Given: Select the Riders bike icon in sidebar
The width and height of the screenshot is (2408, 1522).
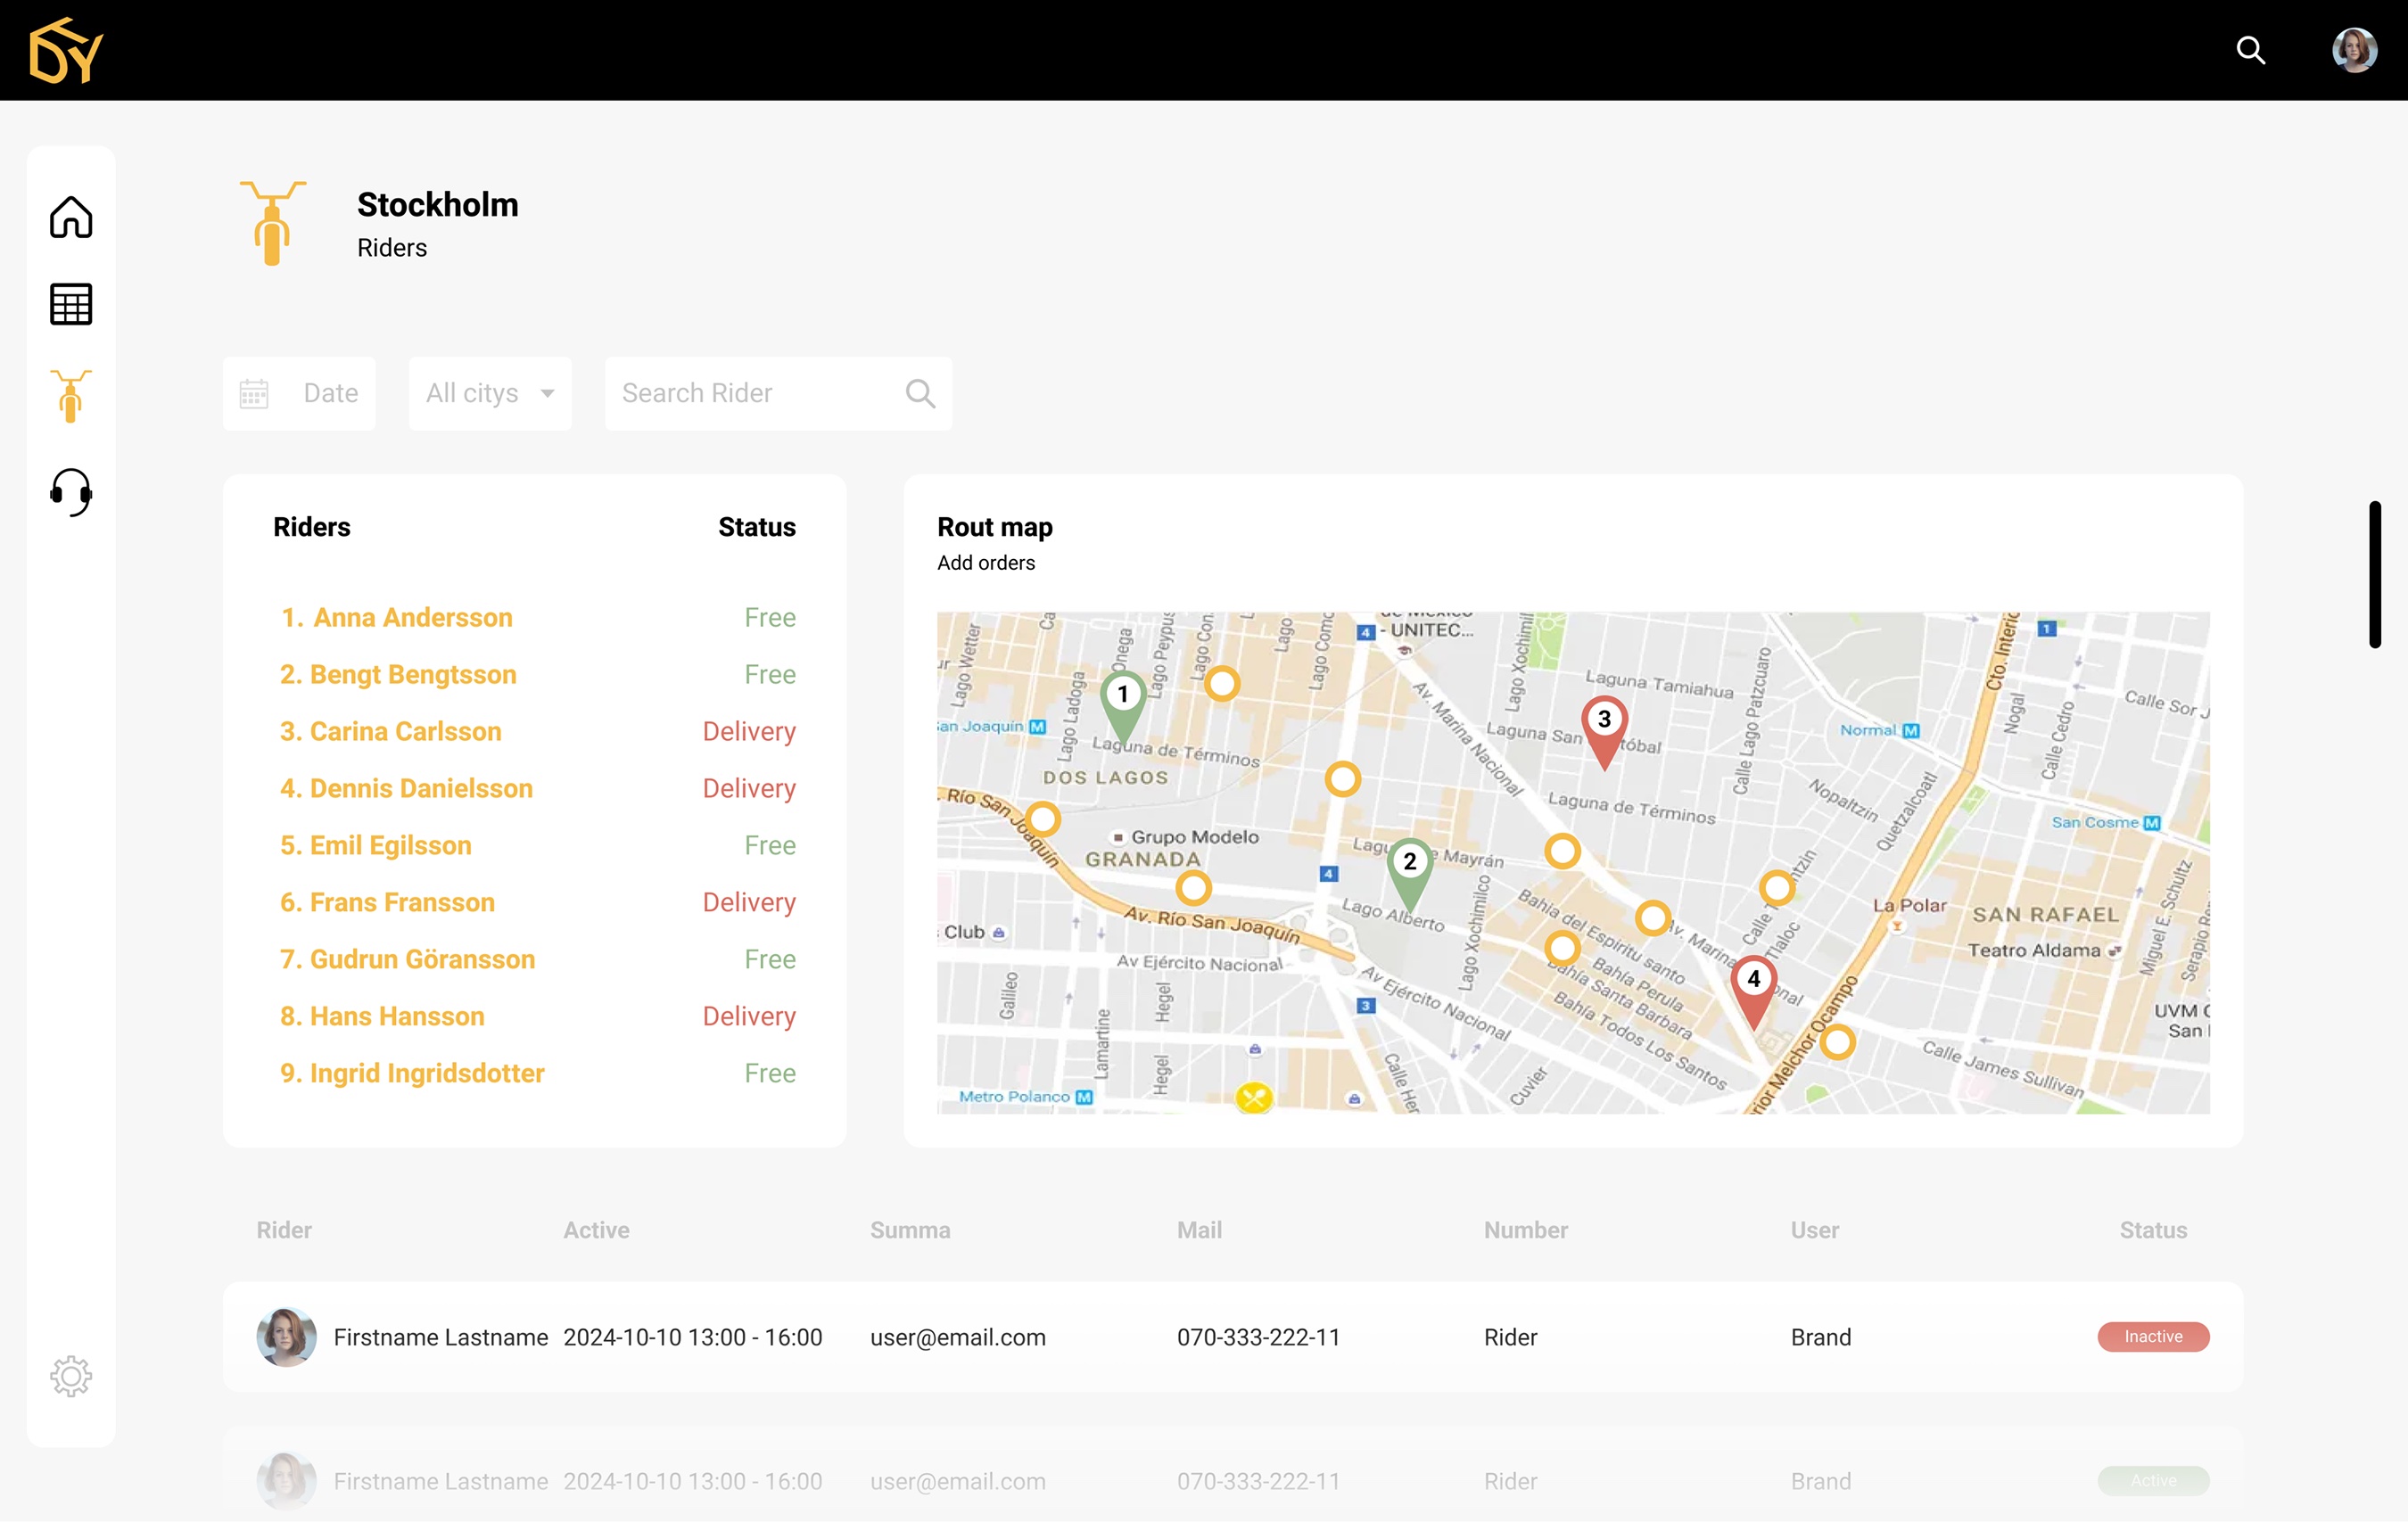Looking at the screenshot, I should [71, 396].
